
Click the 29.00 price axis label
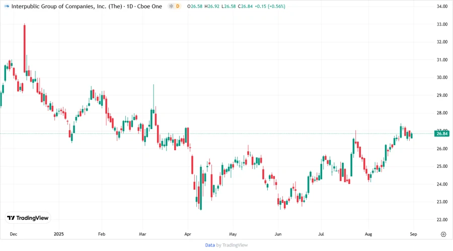(x=442, y=95)
